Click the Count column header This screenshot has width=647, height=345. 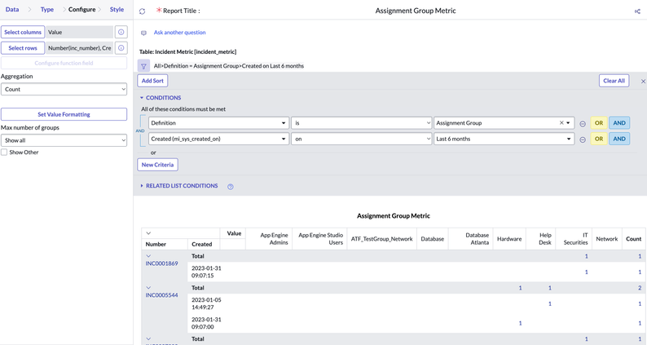633,239
